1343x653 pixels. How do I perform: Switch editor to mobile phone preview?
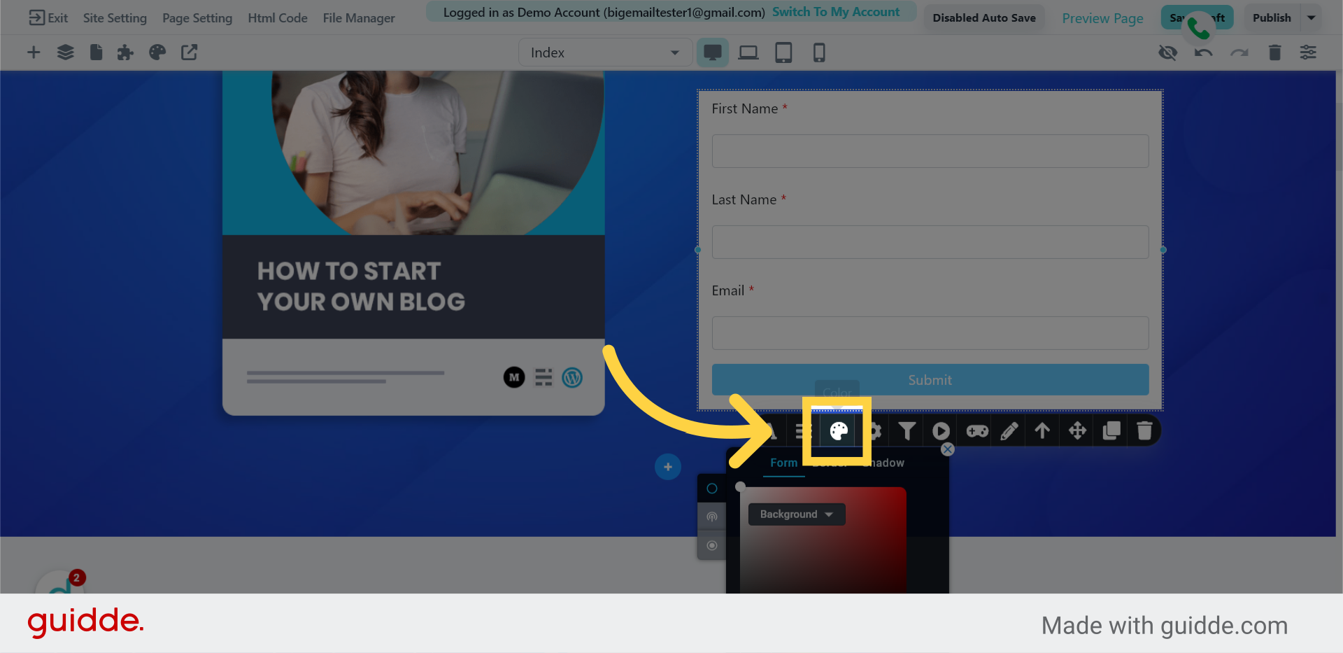tap(818, 52)
